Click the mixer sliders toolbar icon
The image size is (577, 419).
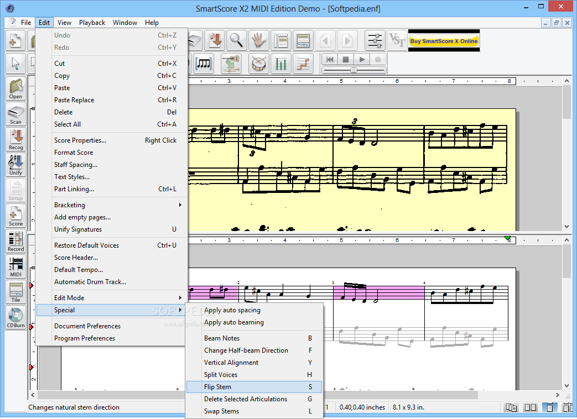pos(375,40)
